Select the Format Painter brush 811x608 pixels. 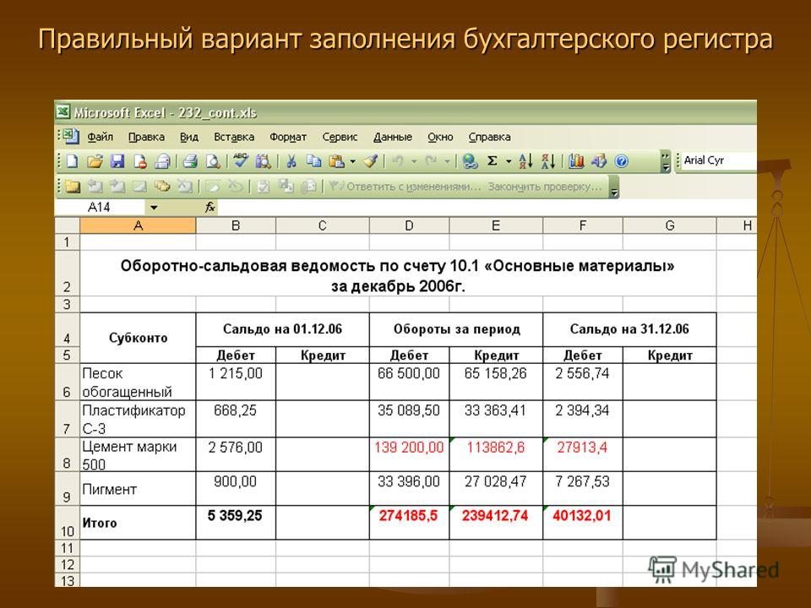[x=370, y=161]
